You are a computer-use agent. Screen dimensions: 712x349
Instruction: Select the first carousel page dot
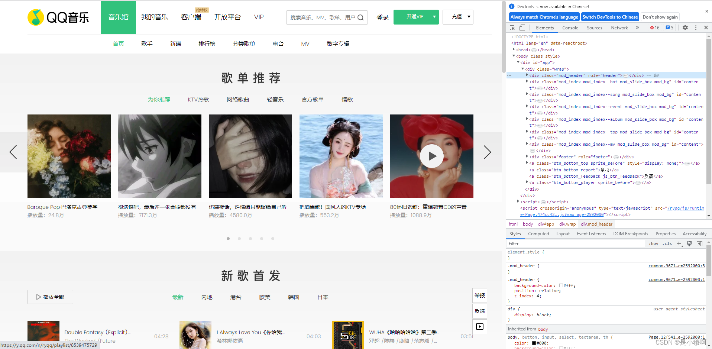click(x=228, y=239)
